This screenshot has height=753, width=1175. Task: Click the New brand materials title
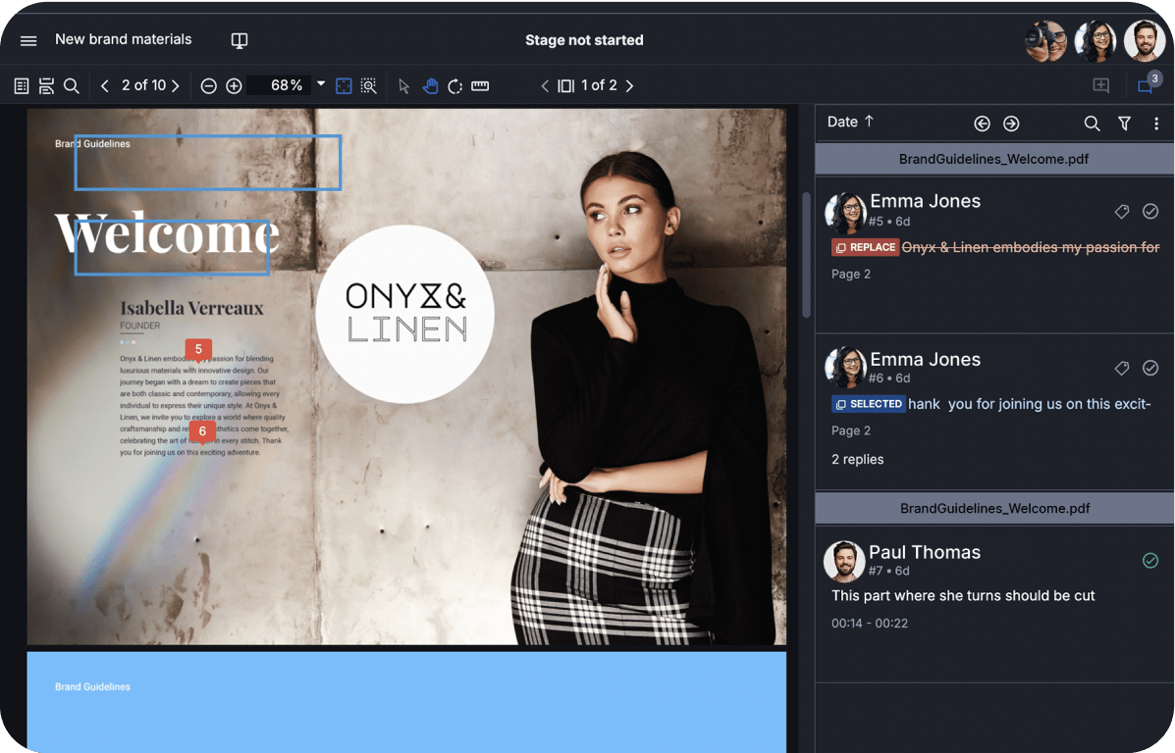point(124,39)
